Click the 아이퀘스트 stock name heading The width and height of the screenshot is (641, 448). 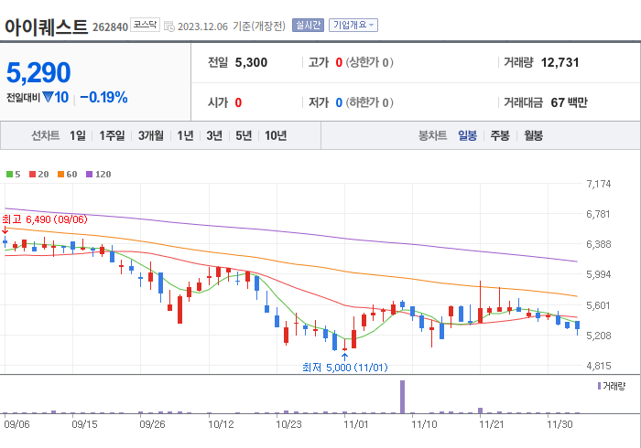tap(46, 27)
